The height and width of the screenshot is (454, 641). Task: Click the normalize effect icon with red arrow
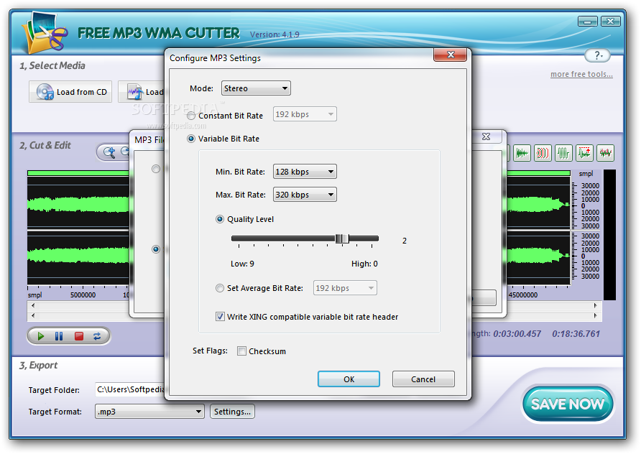[584, 153]
